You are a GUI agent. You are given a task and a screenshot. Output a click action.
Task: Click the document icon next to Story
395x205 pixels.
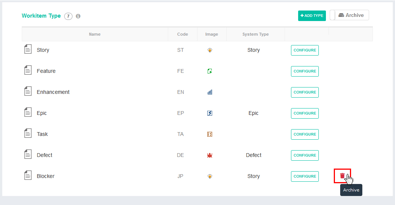coord(28,49)
